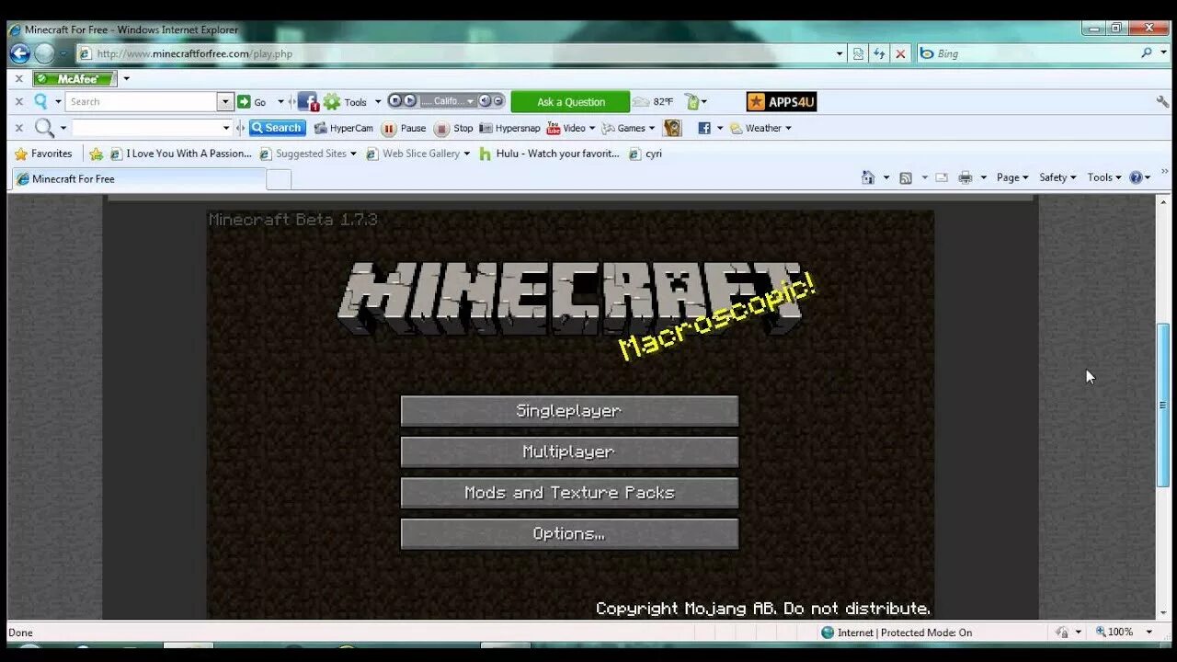1177x662 pixels.
Task: Click the portrait picture icon in toolbar
Action: pyautogui.click(x=672, y=128)
